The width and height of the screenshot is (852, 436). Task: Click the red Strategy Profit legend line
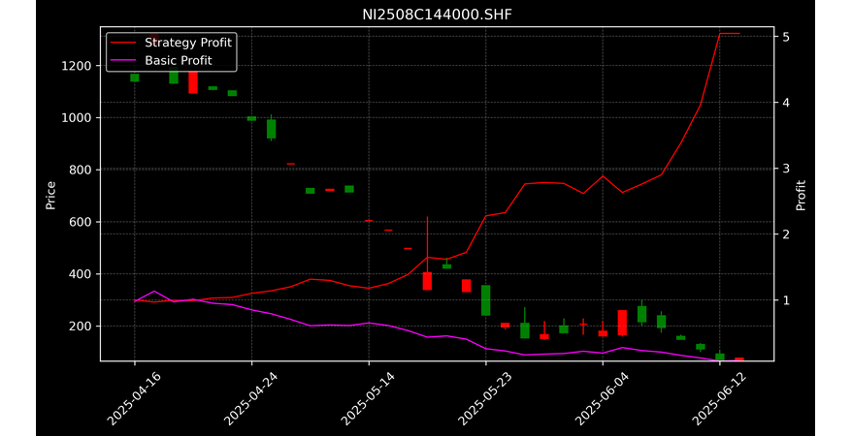point(123,43)
